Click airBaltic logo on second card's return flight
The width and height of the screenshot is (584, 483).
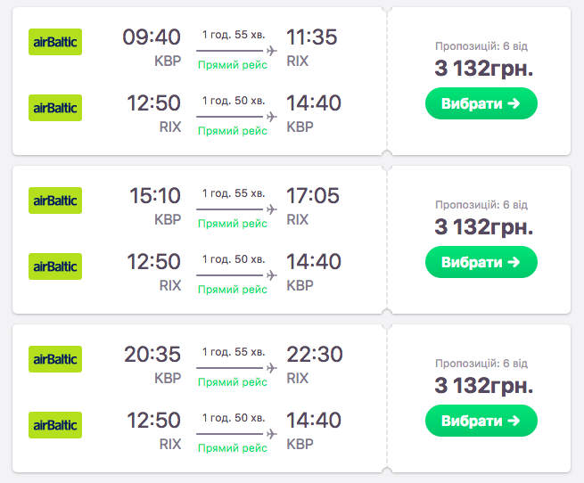[x=55, y=266]
